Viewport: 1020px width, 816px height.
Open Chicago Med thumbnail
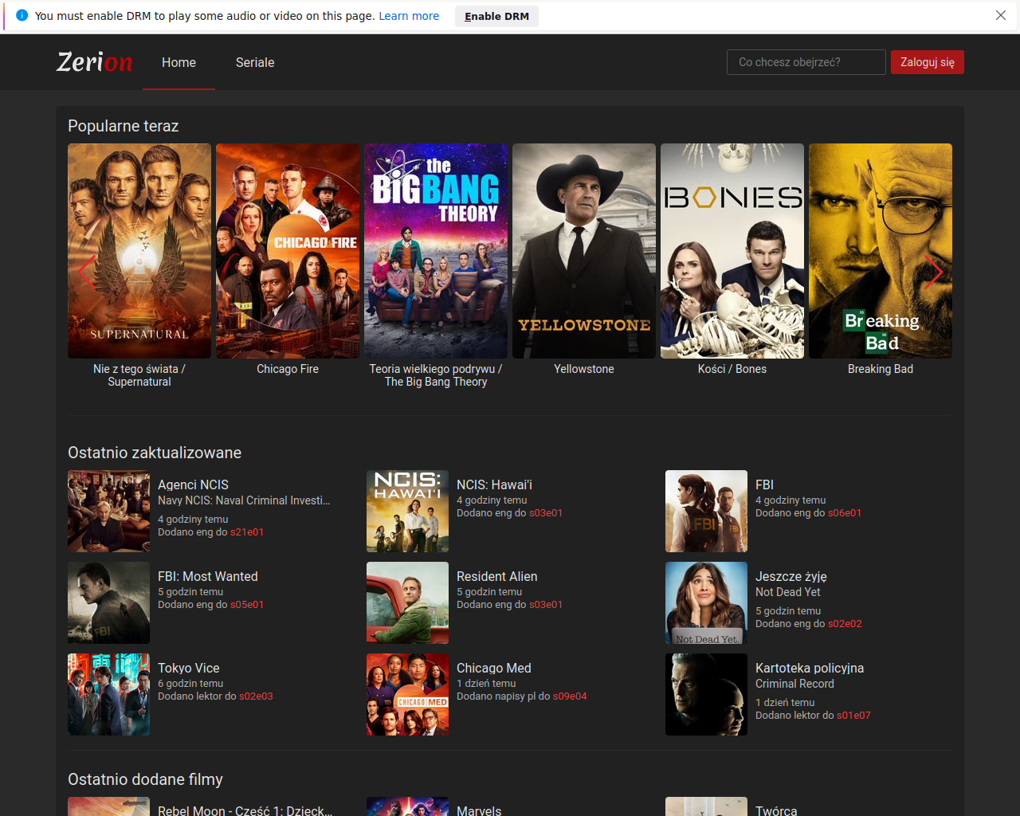point(407,694)
